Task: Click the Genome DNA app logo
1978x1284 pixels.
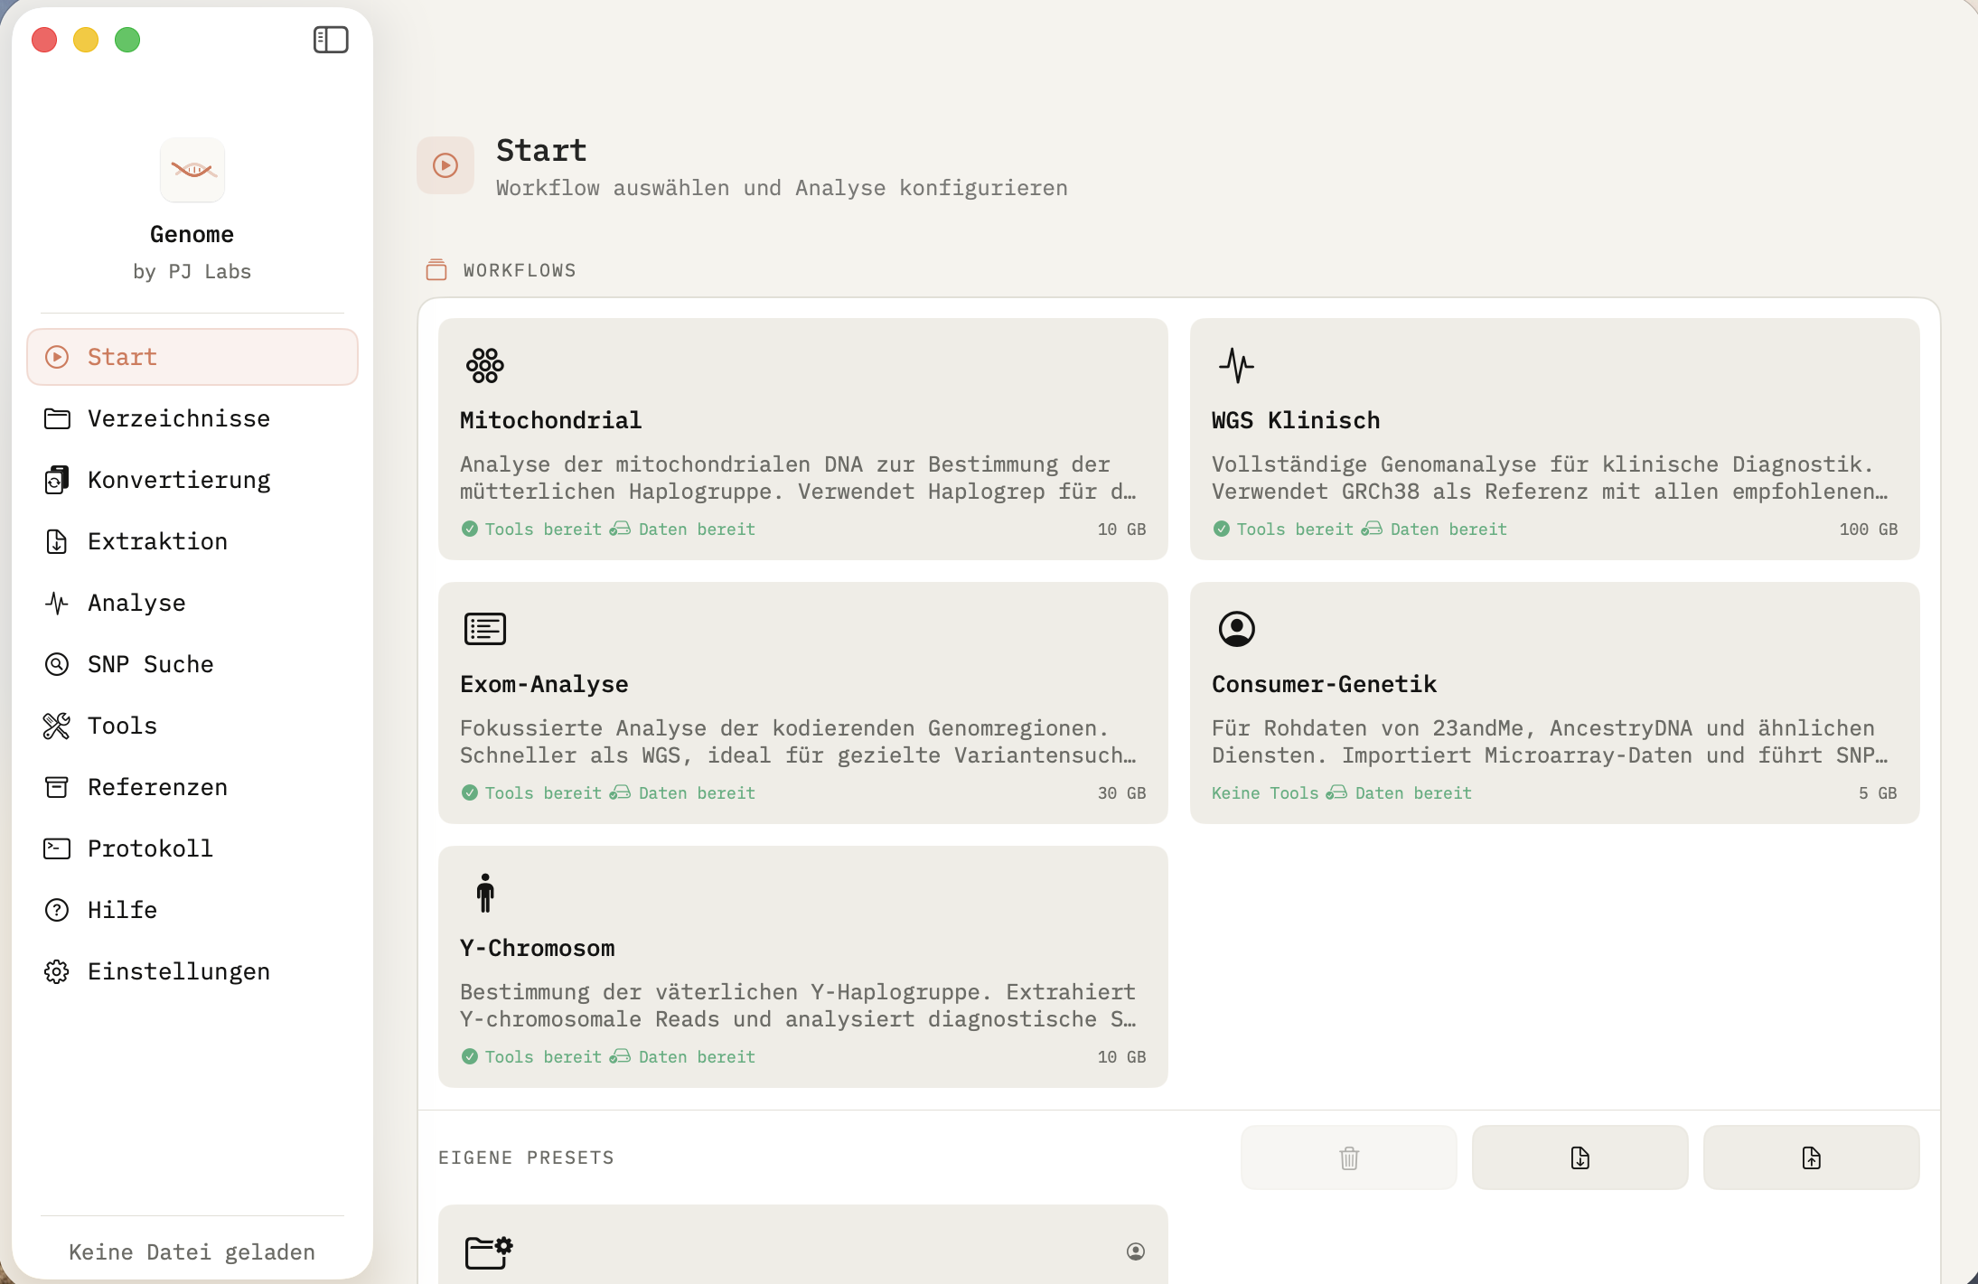Action: click(192, 170)
